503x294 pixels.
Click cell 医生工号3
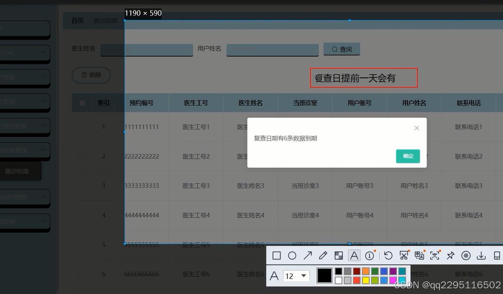point(196,186)
